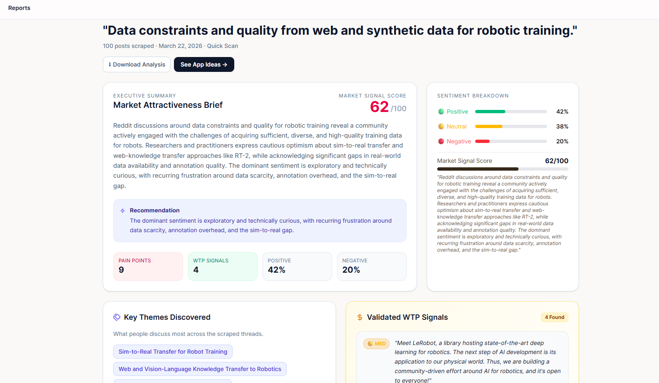Click the arrow icon inside See App Ideas
The height and width of the screenshot is (383, 659).
pyautogui.click(x=225, y=64)
